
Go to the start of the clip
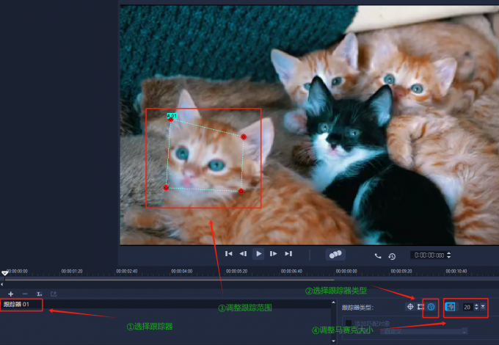[228, 254]
